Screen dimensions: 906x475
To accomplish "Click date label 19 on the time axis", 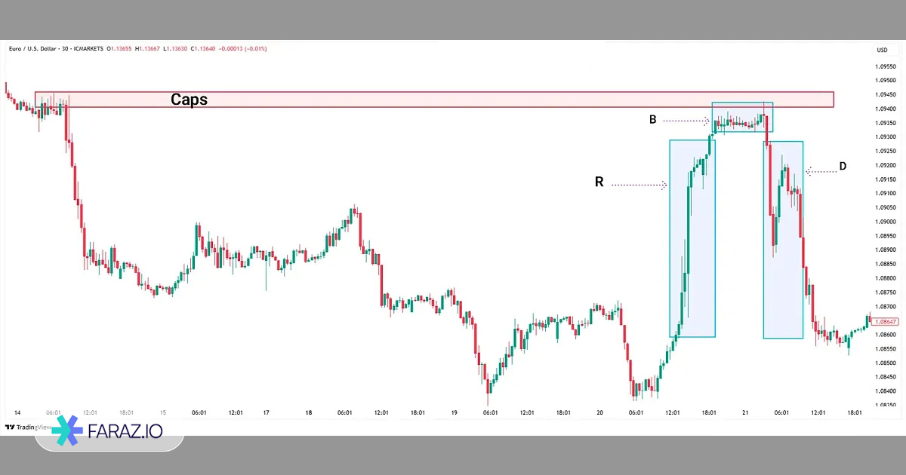I will coord(454,412).
